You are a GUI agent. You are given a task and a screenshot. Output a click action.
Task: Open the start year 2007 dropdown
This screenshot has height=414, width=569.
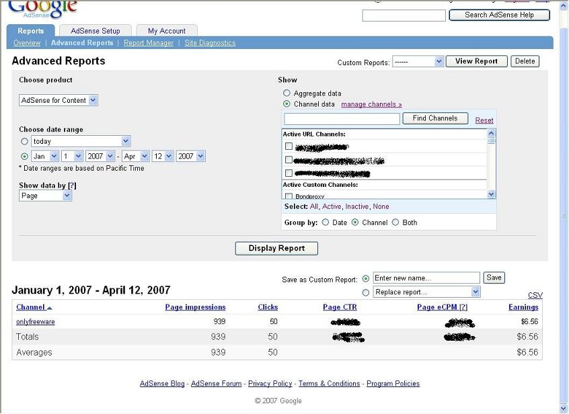point(100,156)
